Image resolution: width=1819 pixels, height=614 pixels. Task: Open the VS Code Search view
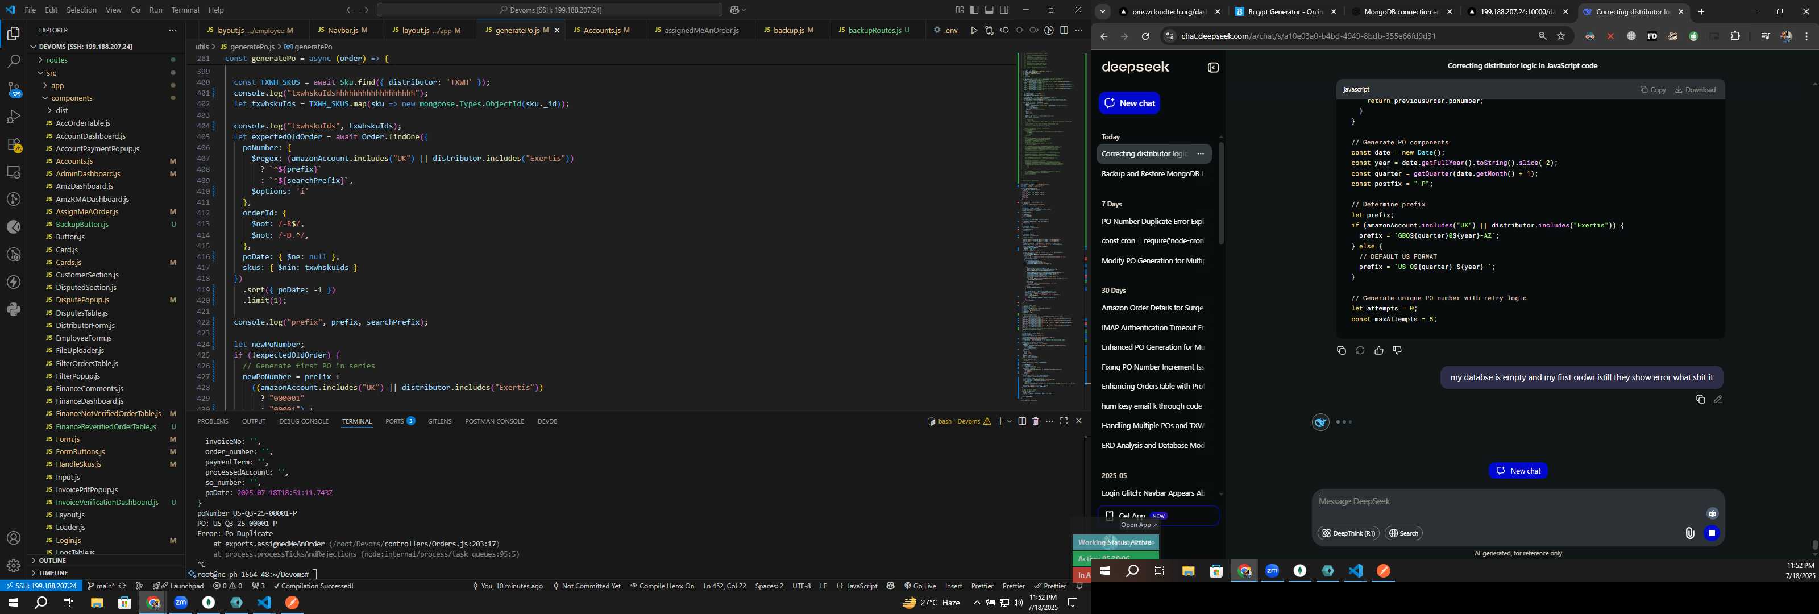click(x=14, y=61)
